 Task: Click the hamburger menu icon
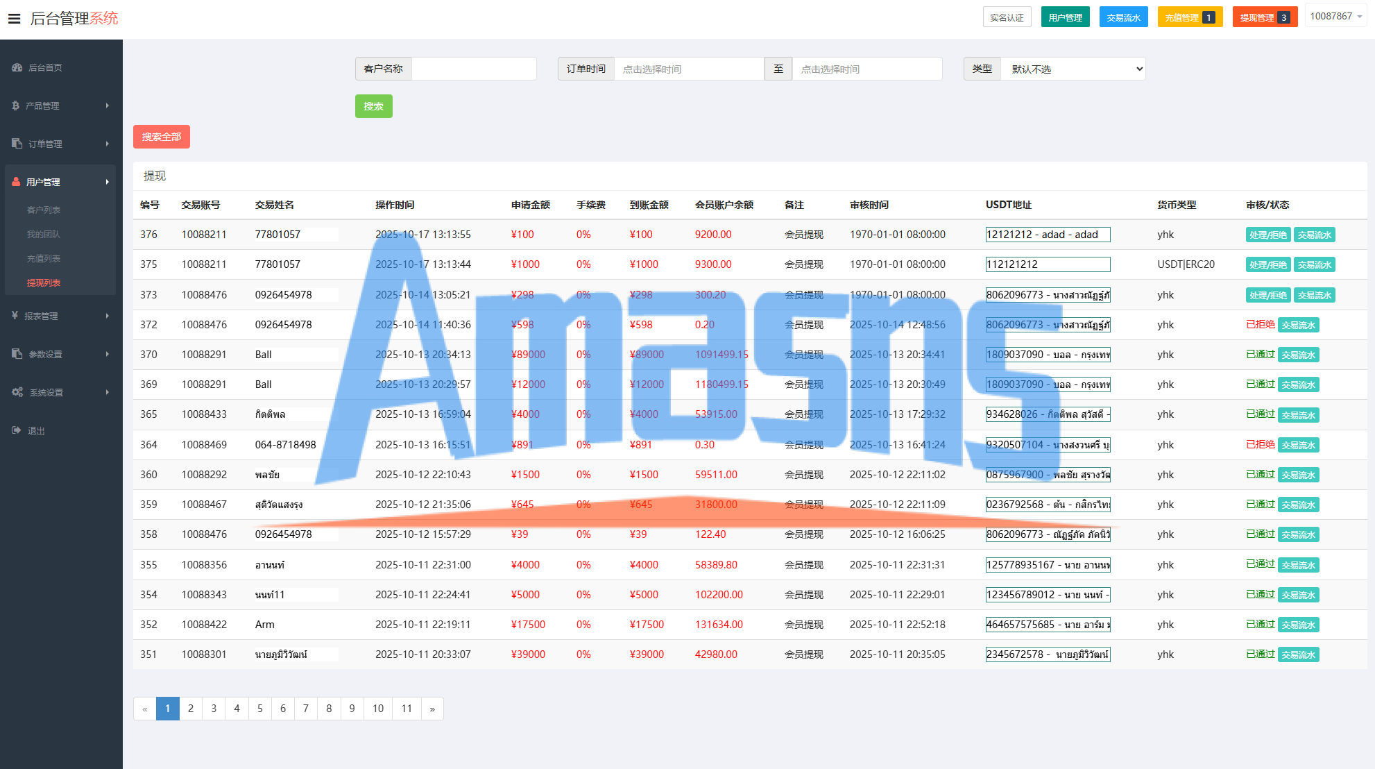click(x=14, y=19)
